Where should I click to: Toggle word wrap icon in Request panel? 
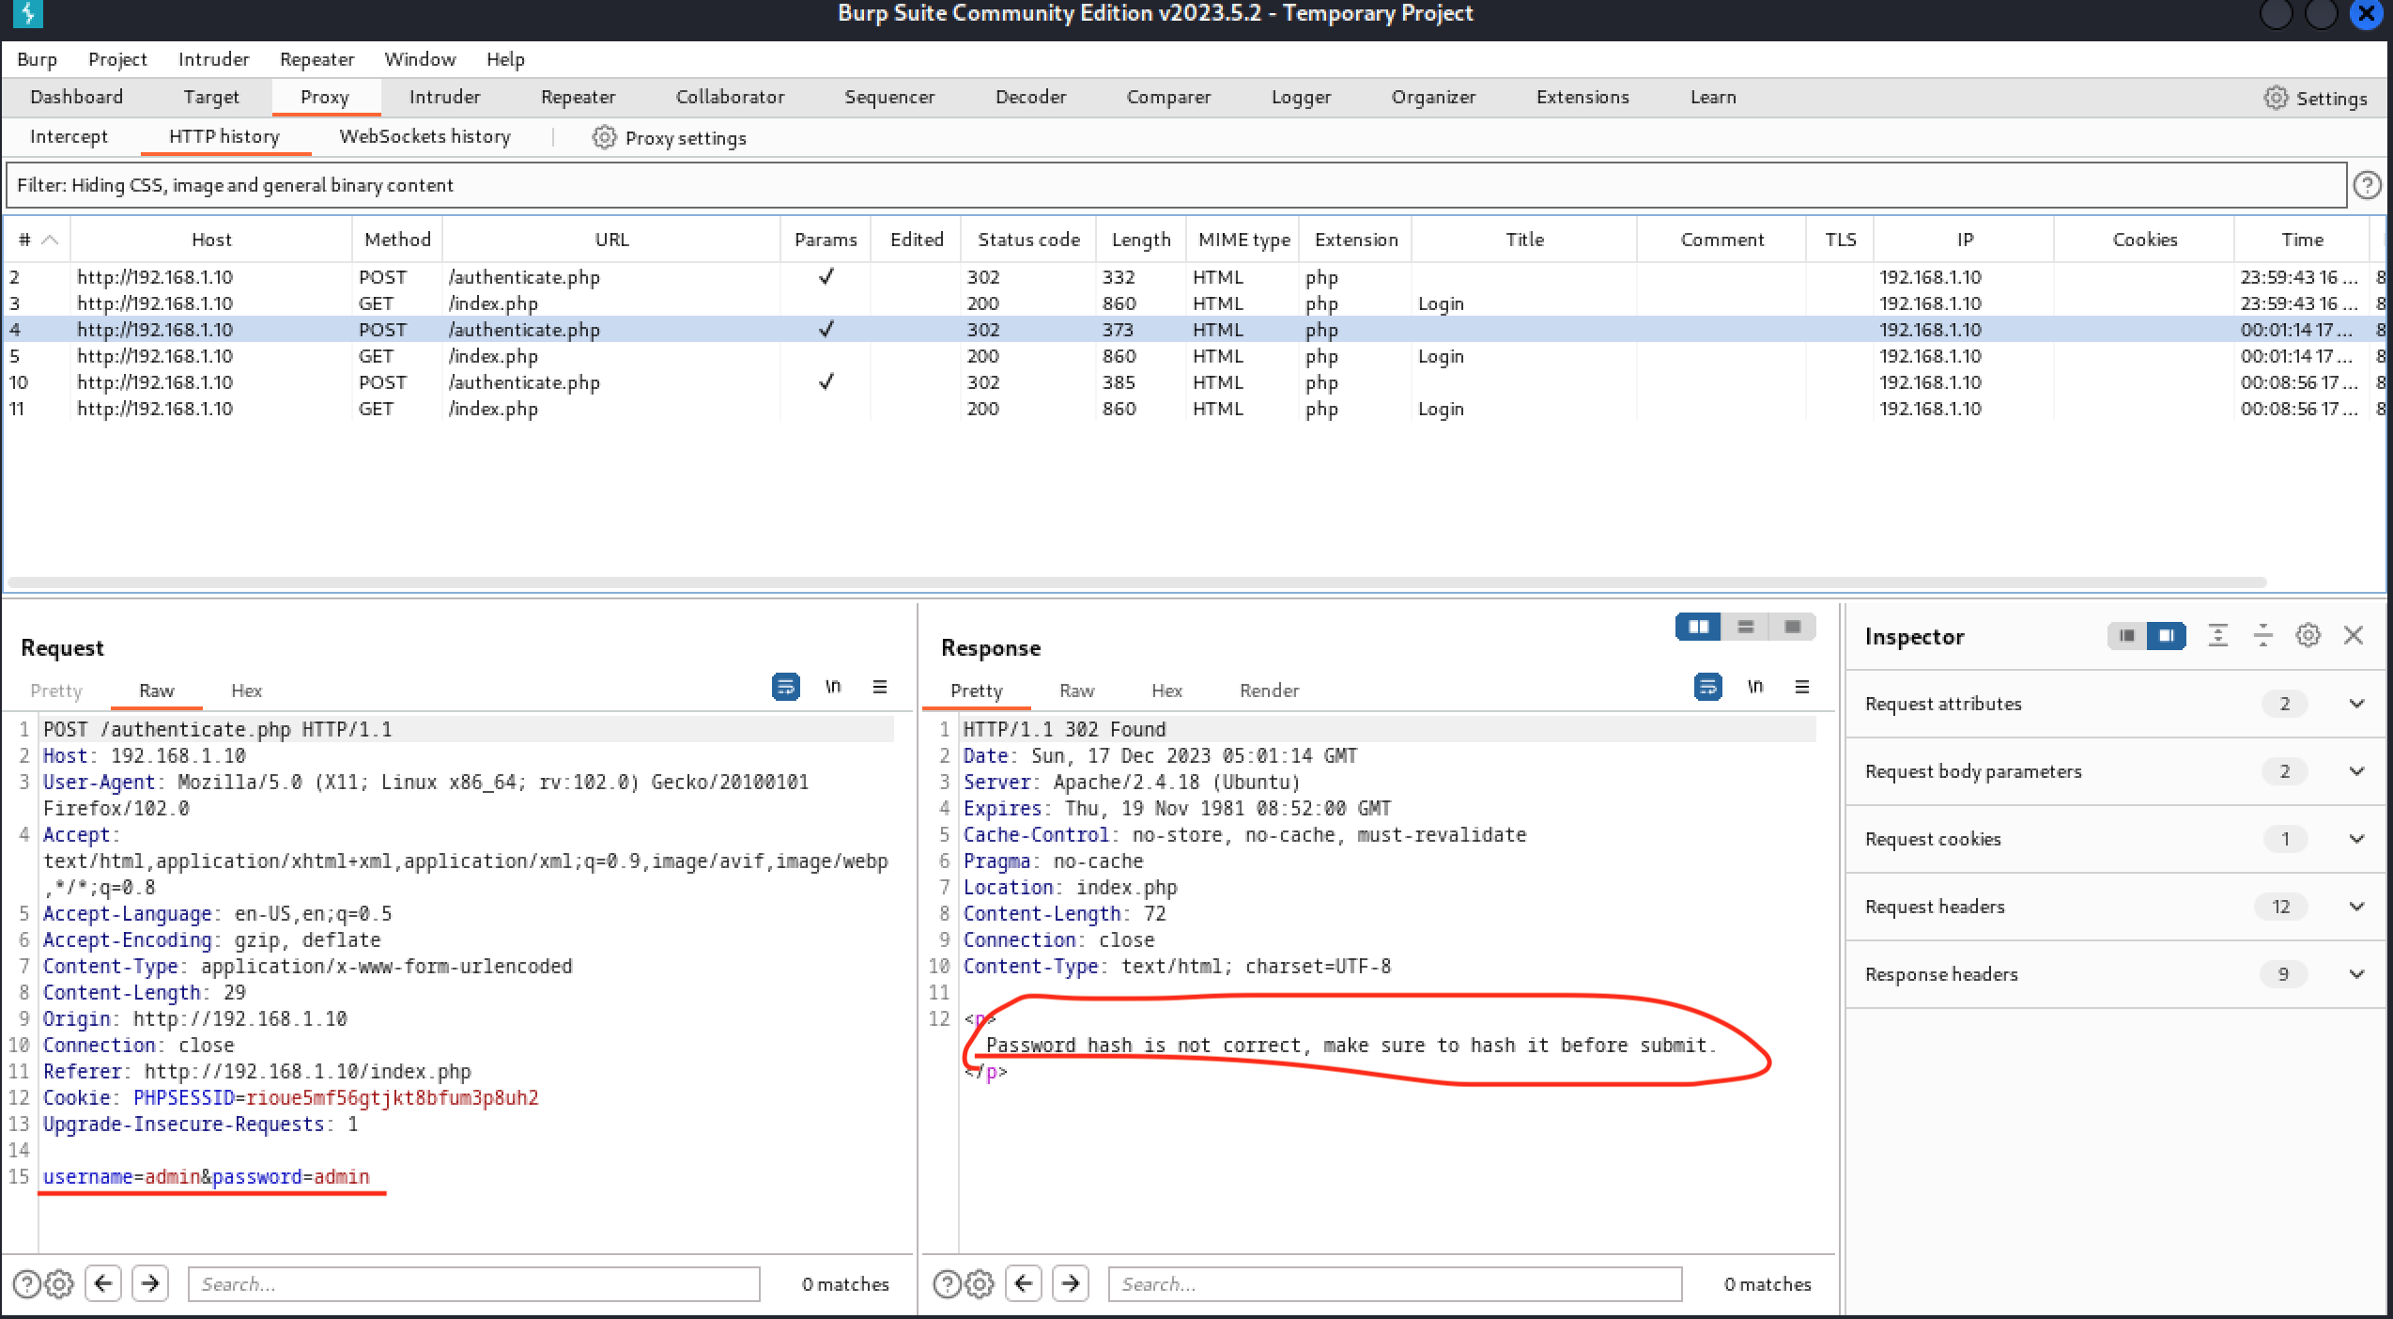click(785, 687)
